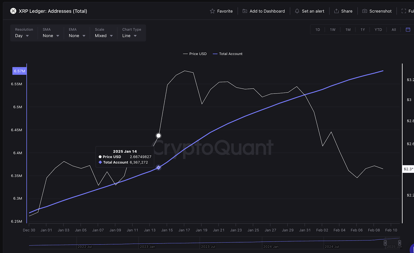This screenshot has width=414, height=253.
Task: Click the 2023 Jan navigator label
Action: pos(147,247)
